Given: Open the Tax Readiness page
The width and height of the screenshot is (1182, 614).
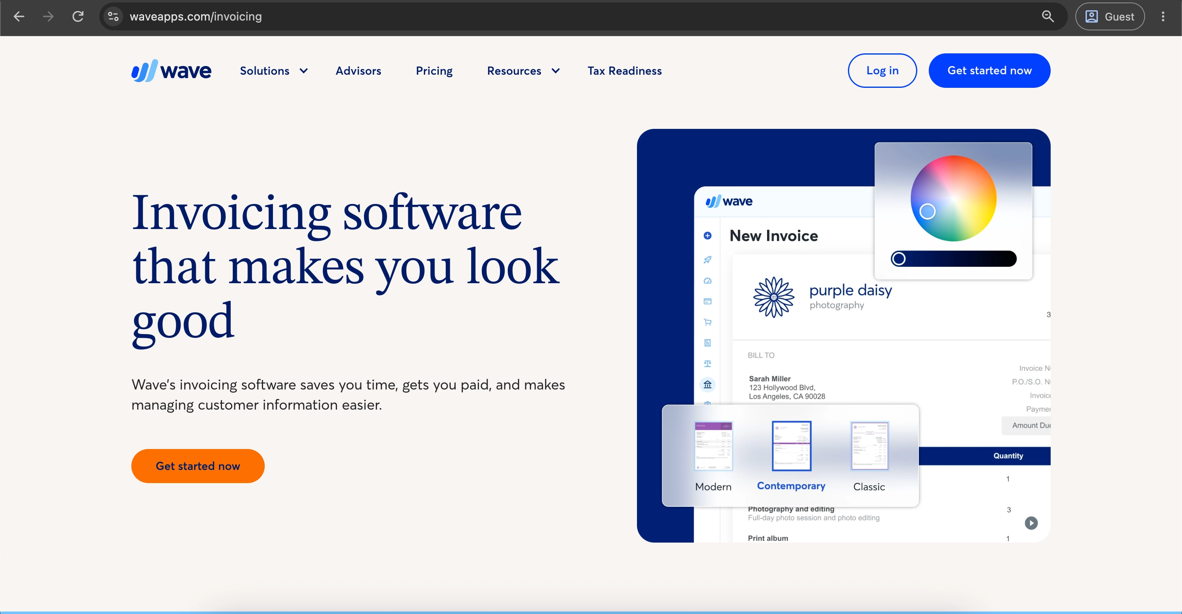Looking at the screenshot, I should coord(625,71).
